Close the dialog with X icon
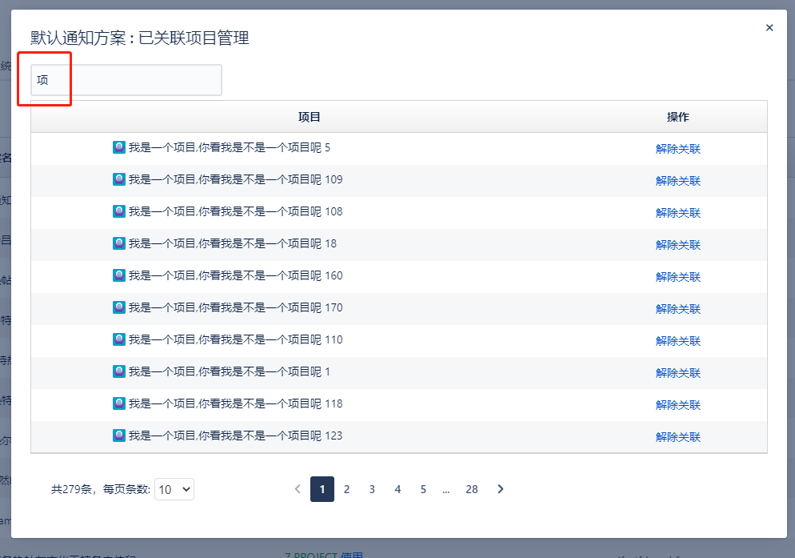 [769, 28]
